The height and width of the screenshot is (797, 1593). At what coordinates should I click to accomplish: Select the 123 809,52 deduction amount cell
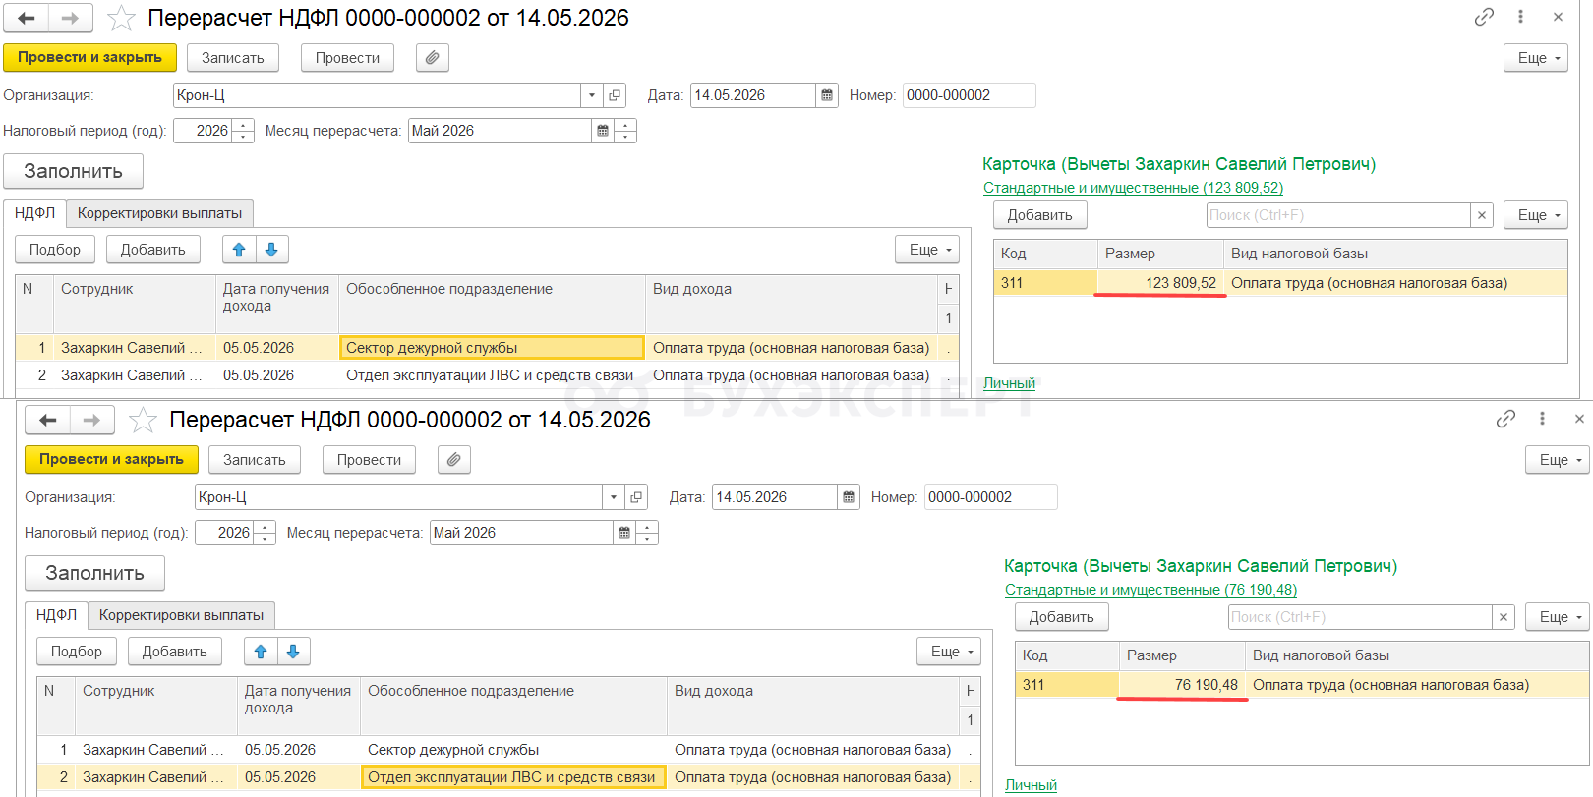click(1161, 283)
